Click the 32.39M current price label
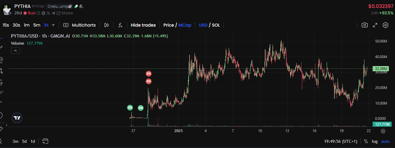The height and width of the screenshot is (148, 395). (382, 69)
